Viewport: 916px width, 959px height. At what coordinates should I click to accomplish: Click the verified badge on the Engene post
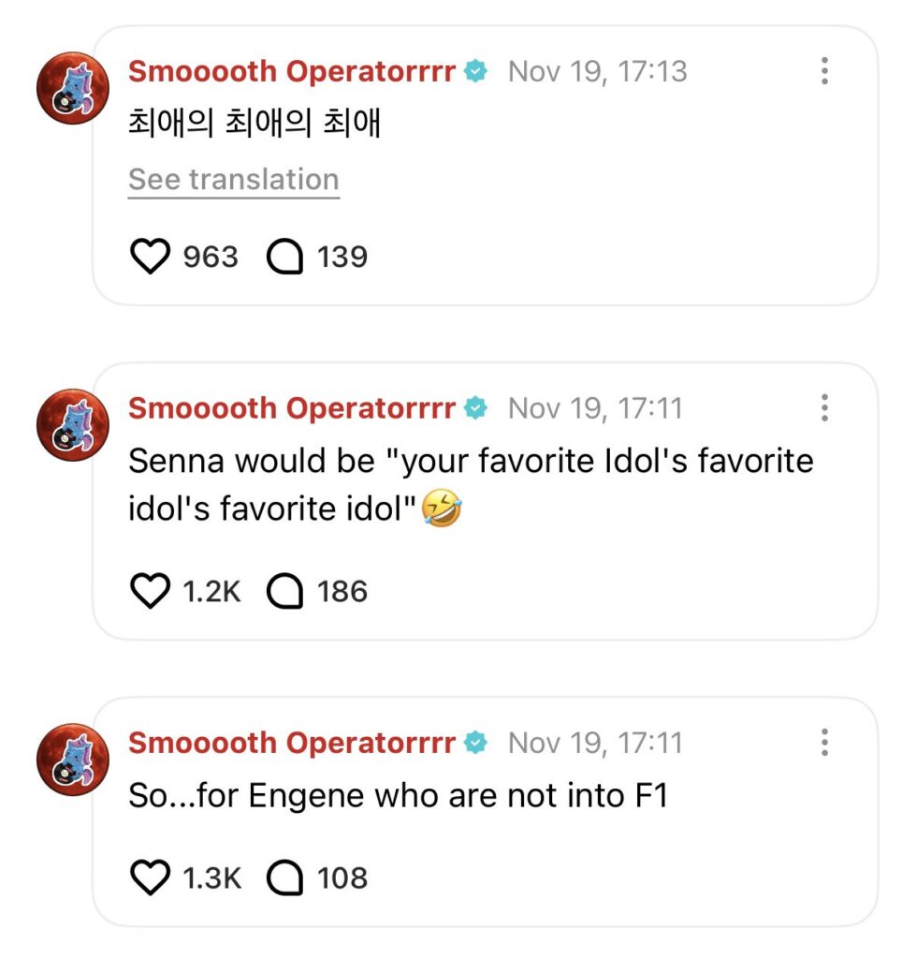tap(476, 744)
